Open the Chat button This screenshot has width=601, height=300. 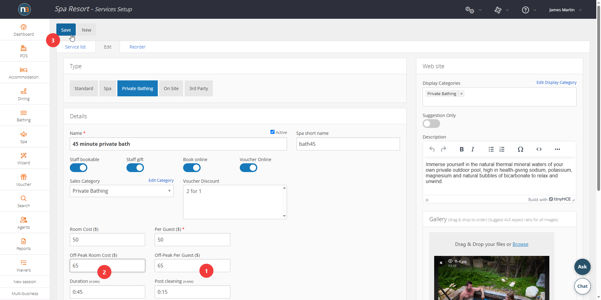(583, 286)
